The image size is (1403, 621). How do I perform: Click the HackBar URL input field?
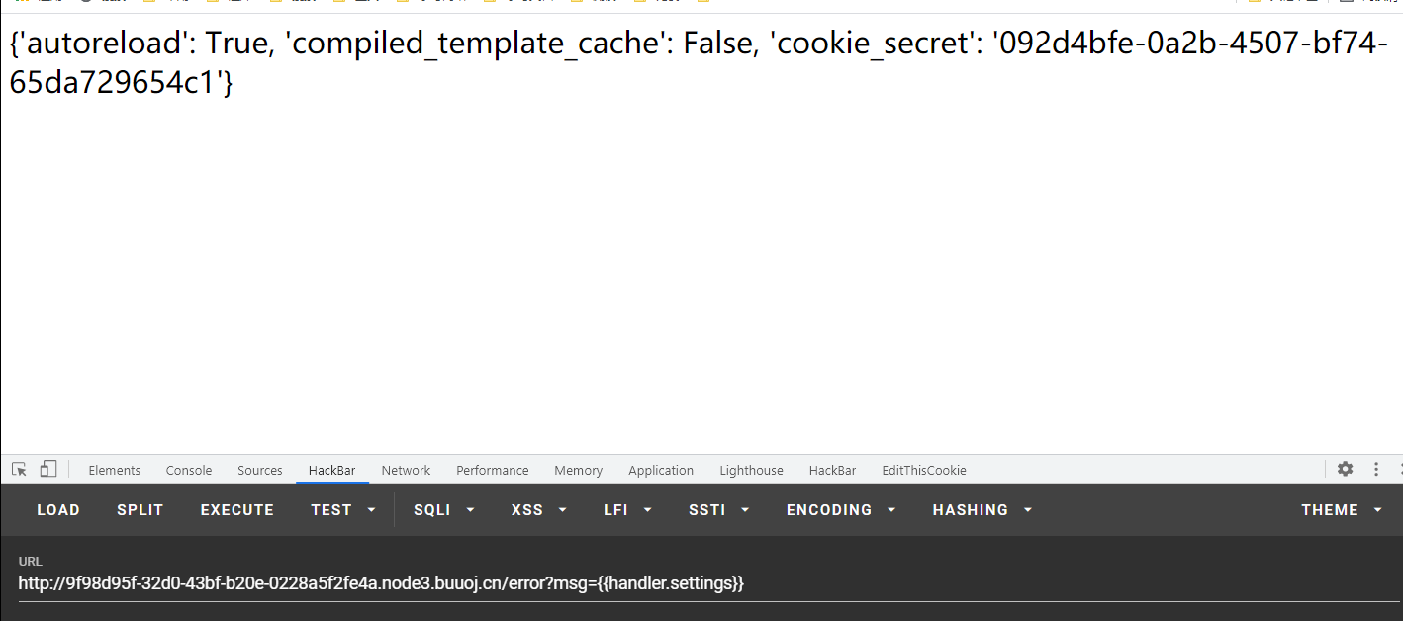(693, 583)
